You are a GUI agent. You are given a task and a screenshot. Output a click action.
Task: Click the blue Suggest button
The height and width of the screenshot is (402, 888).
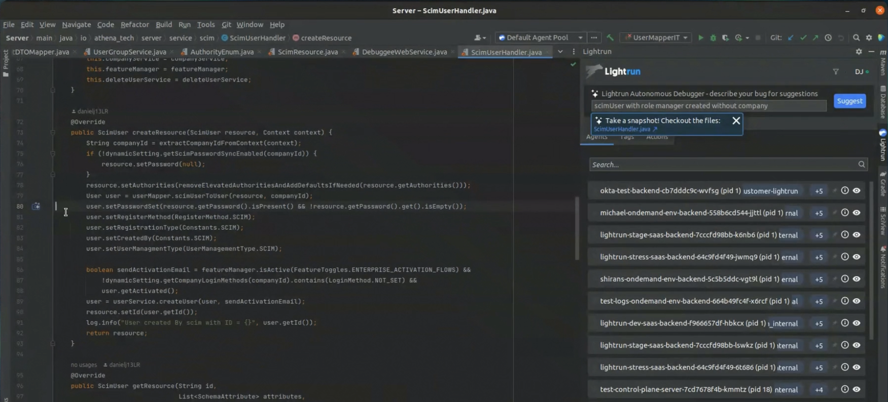pyautogui.click(x=849, y=101)
